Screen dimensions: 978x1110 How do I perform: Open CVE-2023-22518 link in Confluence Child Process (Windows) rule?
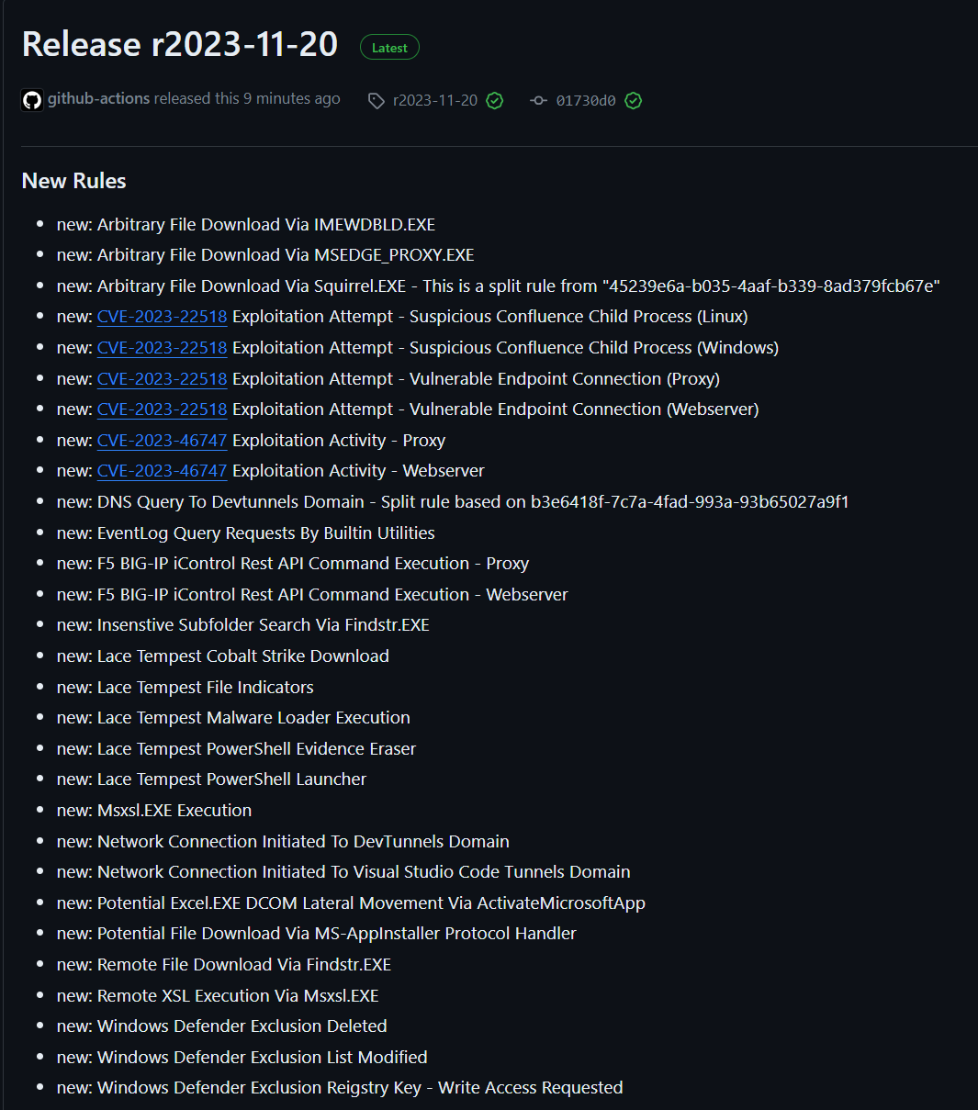(162, 348)
